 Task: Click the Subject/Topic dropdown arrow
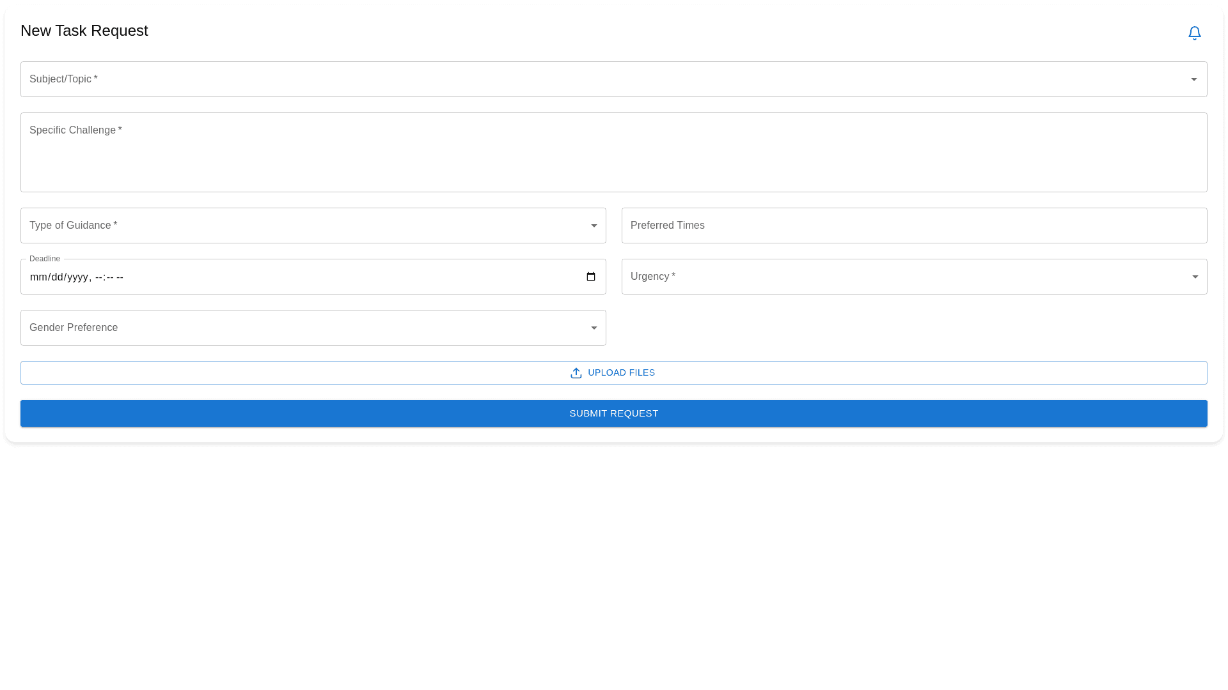[x=1195, y=79]
